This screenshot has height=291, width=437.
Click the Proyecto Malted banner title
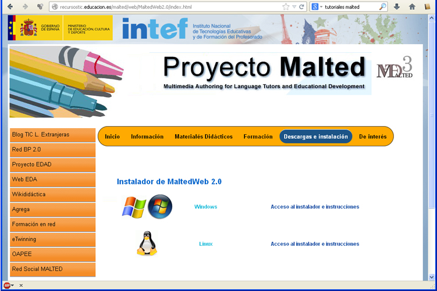(264, 67)
